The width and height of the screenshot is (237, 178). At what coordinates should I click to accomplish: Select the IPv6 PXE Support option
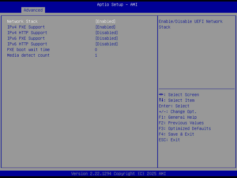26,38
